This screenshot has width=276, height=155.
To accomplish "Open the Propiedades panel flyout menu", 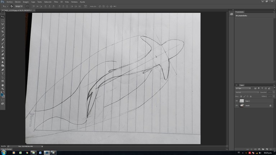I will point(274,12).
